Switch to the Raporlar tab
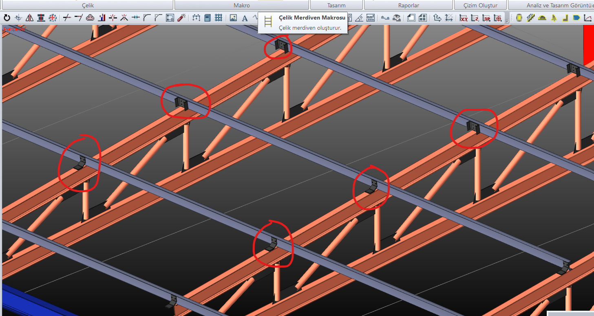594x316 pixels. (409, 5)
